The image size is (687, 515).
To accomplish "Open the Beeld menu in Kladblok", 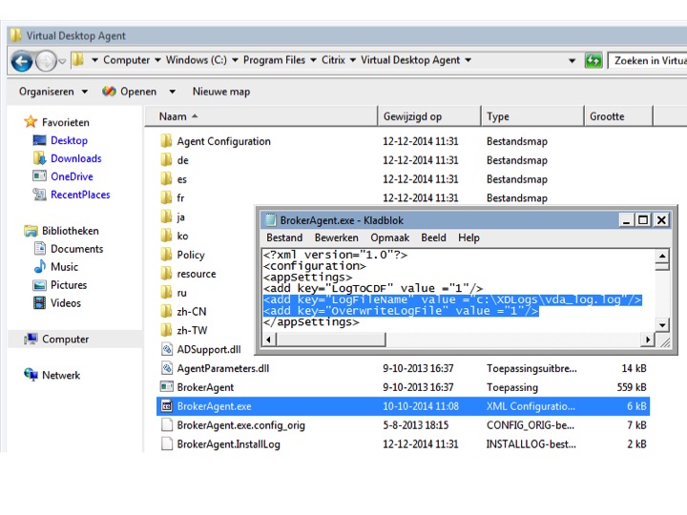I will pyautogui.click(x=433, y=237).
